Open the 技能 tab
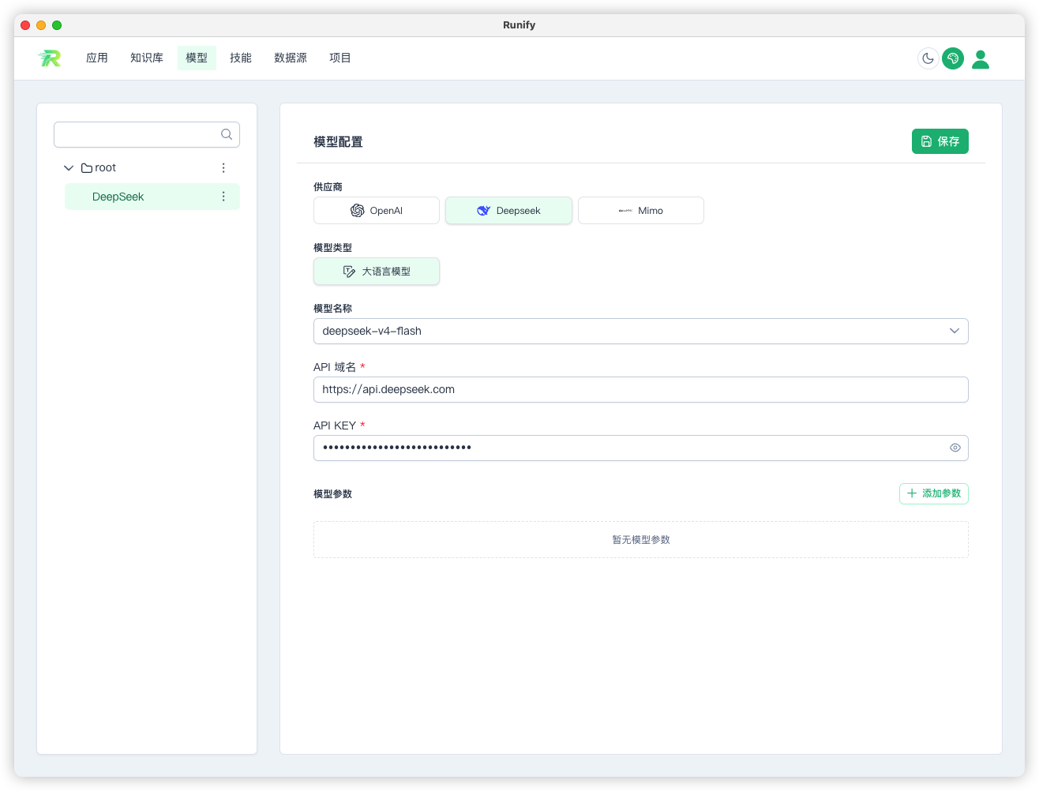 click(241, 58)
